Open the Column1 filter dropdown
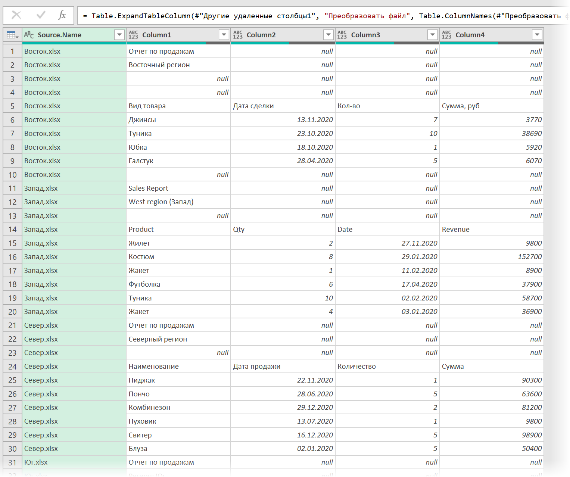The width and height of the screenshot is (570, 477). tap(224, 35)
